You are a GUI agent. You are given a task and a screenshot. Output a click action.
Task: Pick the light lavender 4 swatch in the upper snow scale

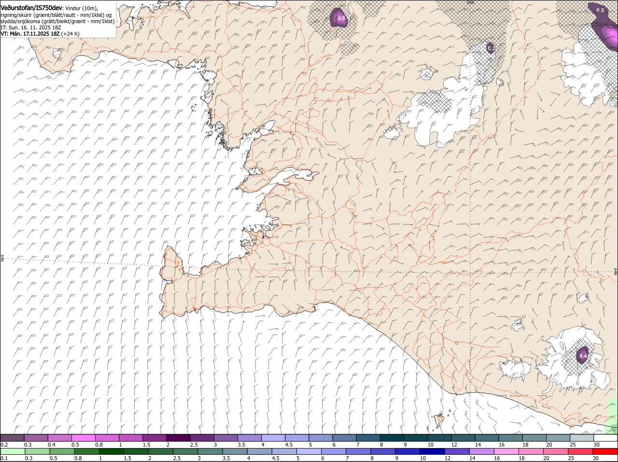(x=273, y=438)
